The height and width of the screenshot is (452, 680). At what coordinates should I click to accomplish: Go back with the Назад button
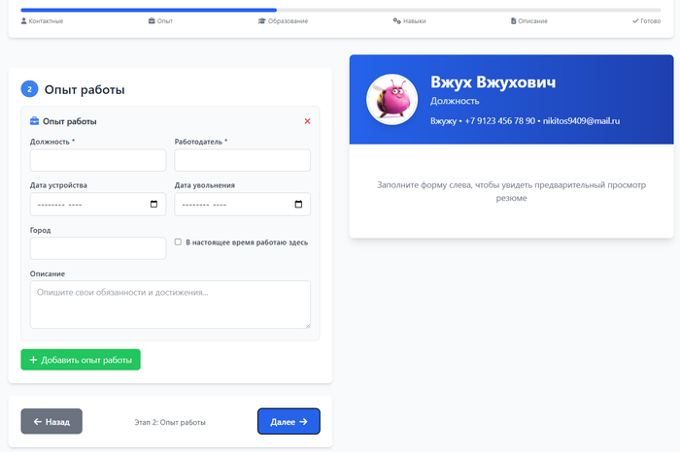[x=51, y=422]
